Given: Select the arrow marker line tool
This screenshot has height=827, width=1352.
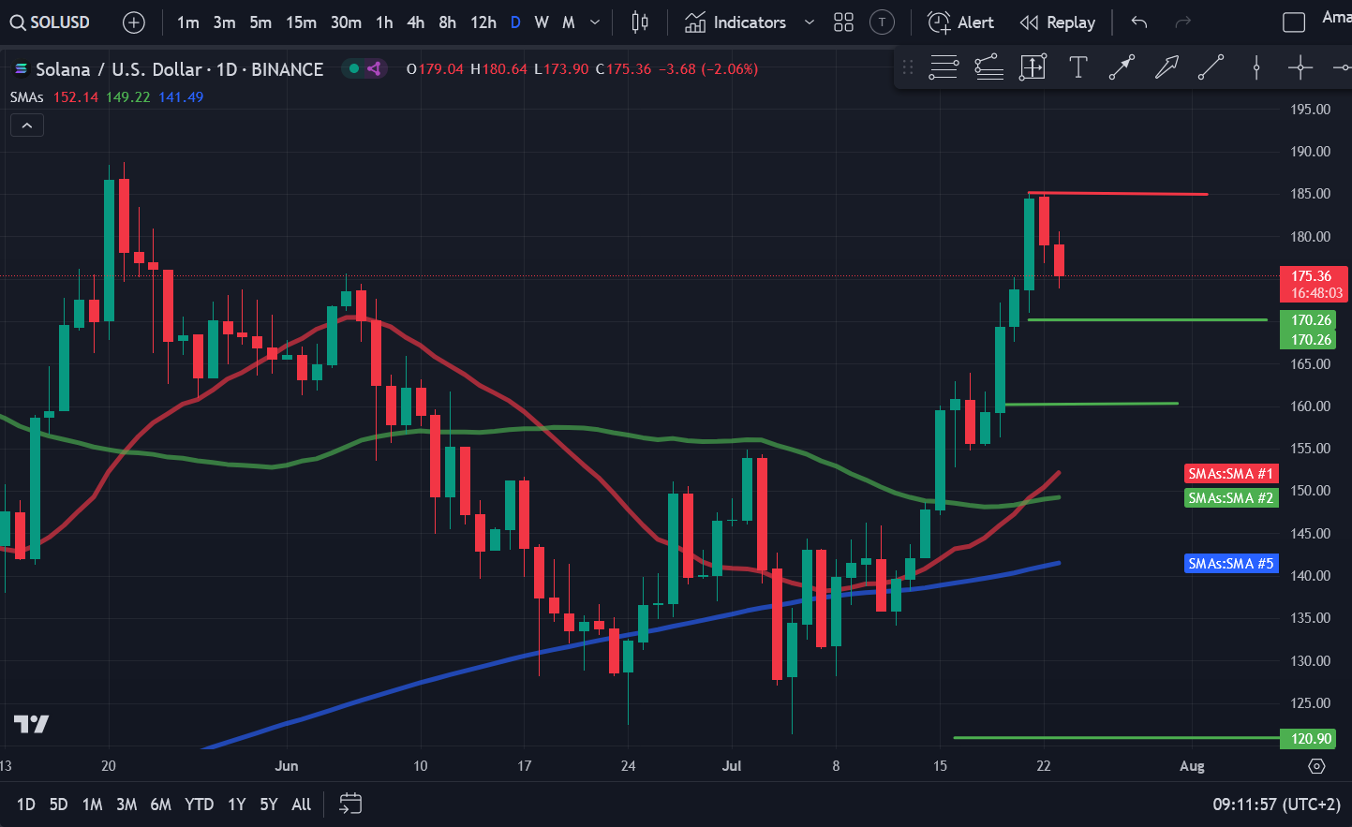Looking at the screenshot, I should [x=1122, y=67].
